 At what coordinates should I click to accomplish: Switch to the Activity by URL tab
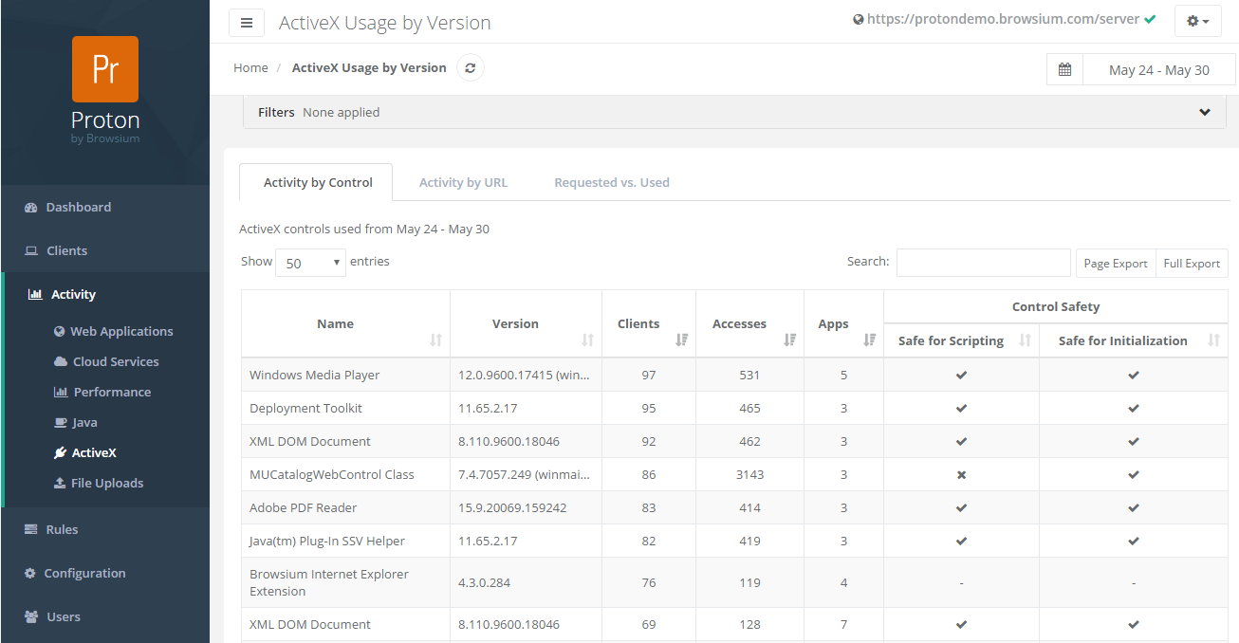[x=463, y=182]
